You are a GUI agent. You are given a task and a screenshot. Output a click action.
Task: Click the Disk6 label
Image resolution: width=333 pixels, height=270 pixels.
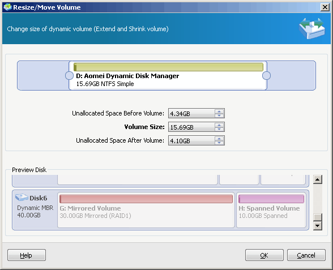pos(39,198)
